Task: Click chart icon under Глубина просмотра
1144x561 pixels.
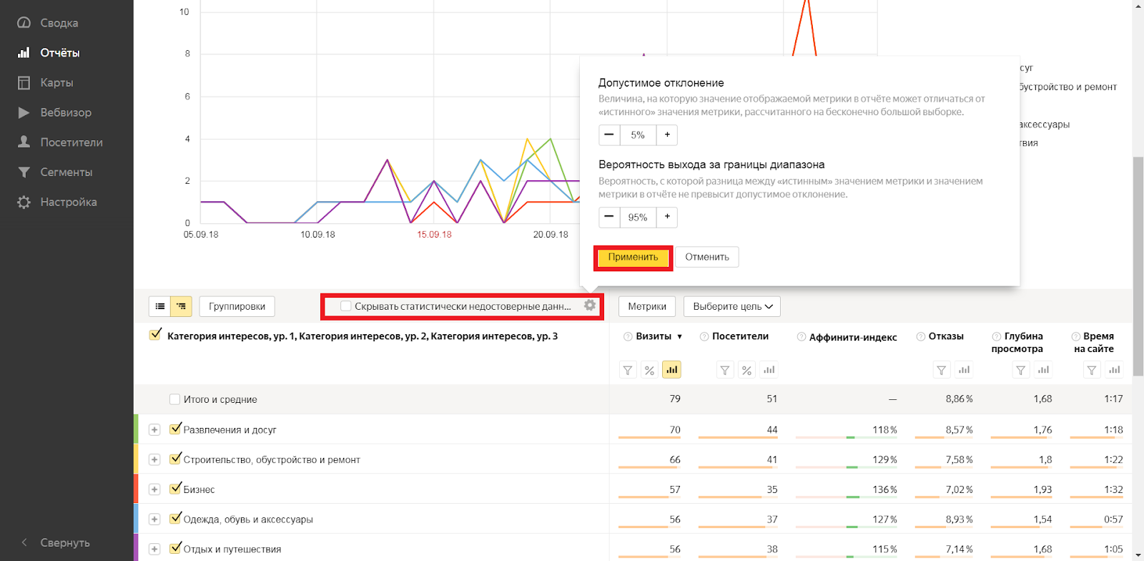Action: (1043, 370)
